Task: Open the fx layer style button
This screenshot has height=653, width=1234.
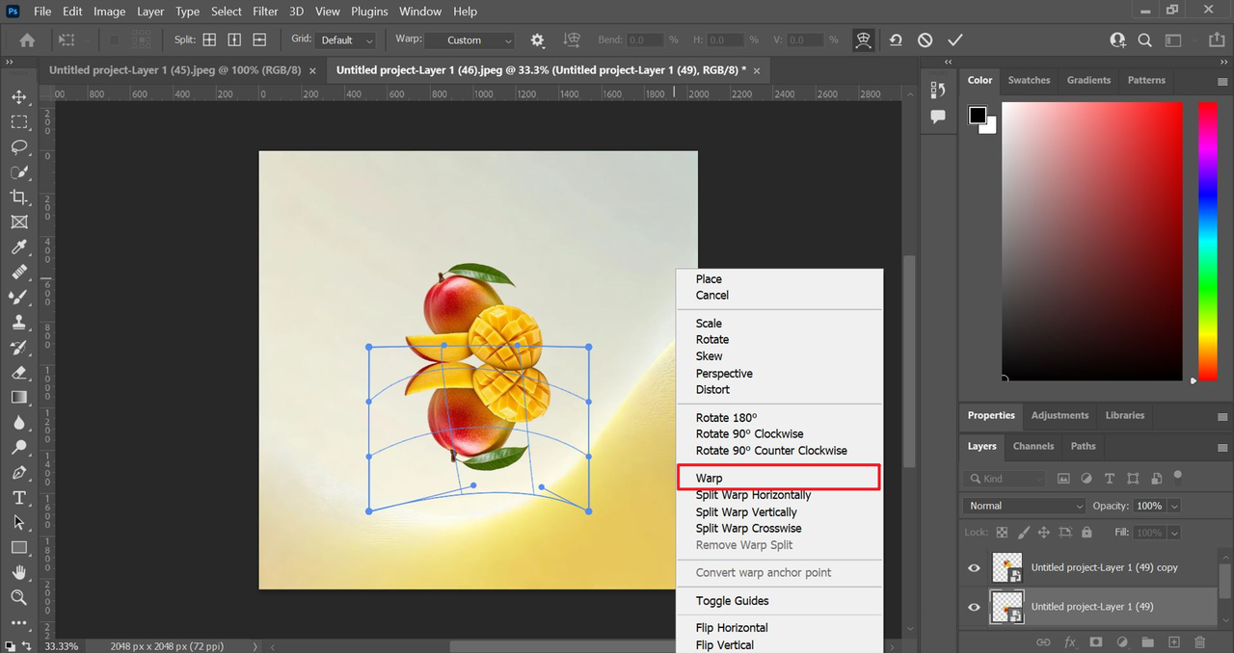Action: tap(1069, 641)
